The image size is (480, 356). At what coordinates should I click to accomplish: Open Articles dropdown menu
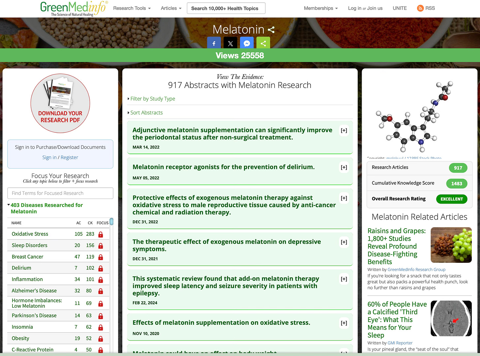tap(171, 8)
